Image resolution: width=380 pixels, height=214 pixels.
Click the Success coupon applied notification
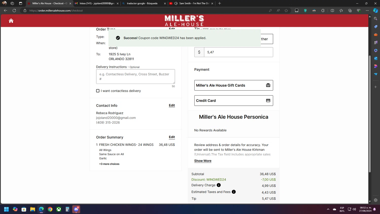pos(184,38)
